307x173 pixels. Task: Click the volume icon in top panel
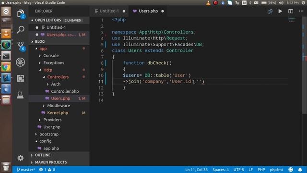(281, 3)
